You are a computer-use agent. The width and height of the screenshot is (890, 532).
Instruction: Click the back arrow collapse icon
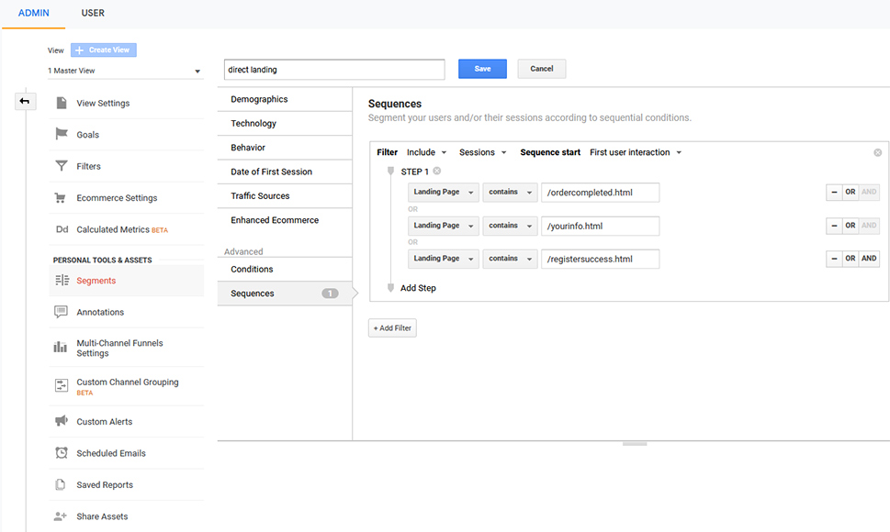pyautogui.click(x=25, y=102)
